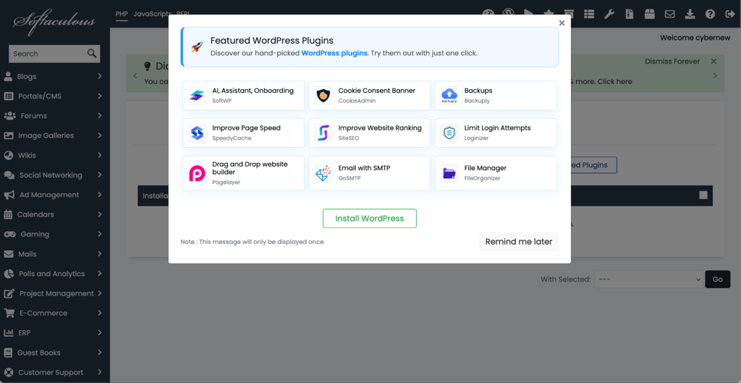The height and width of the screenshot is (383, 741).
Task: Show next tip with right arrow
Action: tap(715, 75)
